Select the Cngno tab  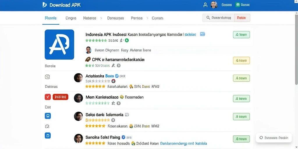coord(71,18)
